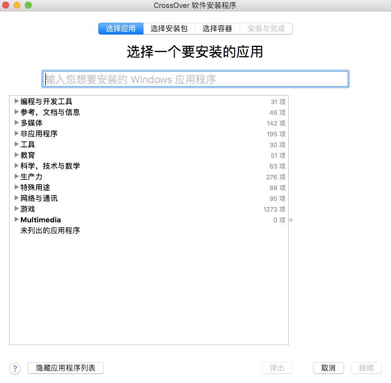The height and width of the screenshot is (383, 391).
Task: Click the 1273 项 count text
Action: (x=274, y=209)
